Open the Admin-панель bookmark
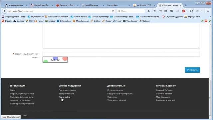This screenshot has width=213, height=120. (79, 17)
